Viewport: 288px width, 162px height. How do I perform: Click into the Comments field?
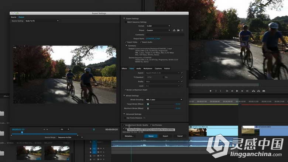click(165, 35)
